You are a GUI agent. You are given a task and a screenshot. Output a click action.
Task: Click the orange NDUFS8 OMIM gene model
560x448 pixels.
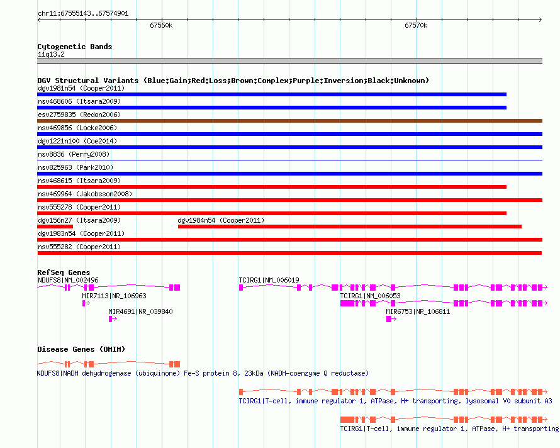[108, 364]
